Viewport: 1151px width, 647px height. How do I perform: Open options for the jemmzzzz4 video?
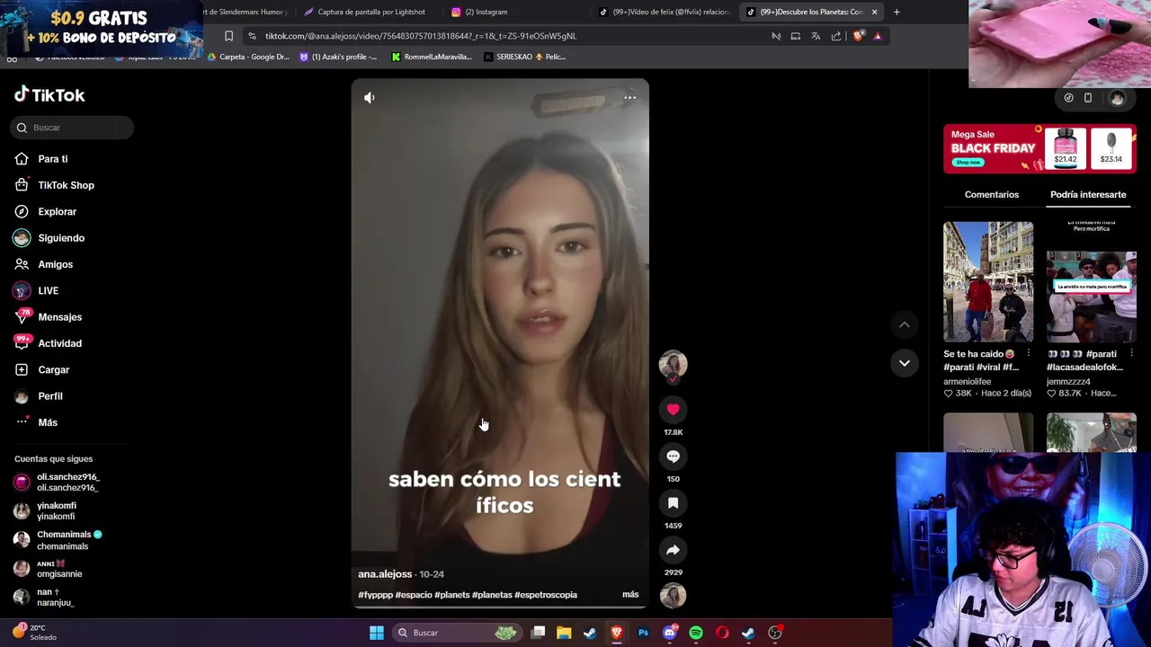tap(1131, 353)
